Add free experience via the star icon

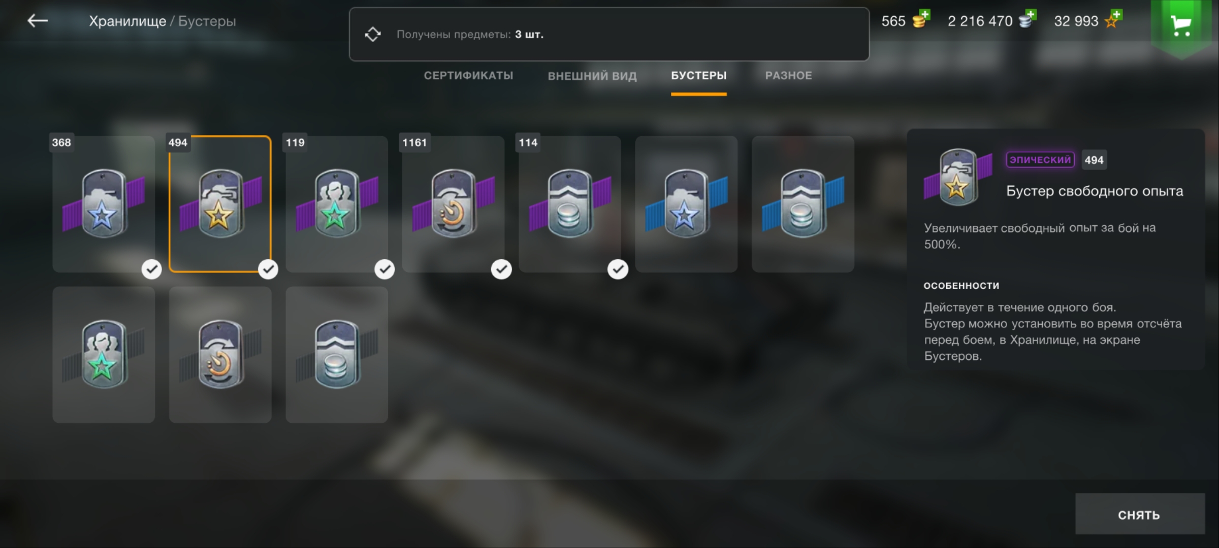(x=1113, y=19)
